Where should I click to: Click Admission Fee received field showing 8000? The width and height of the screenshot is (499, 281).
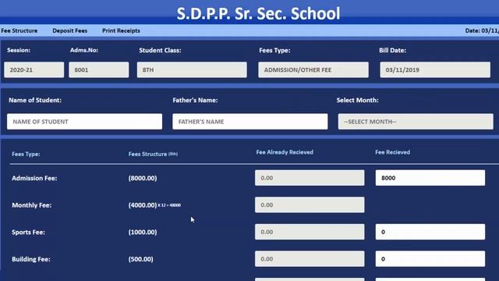430,178
